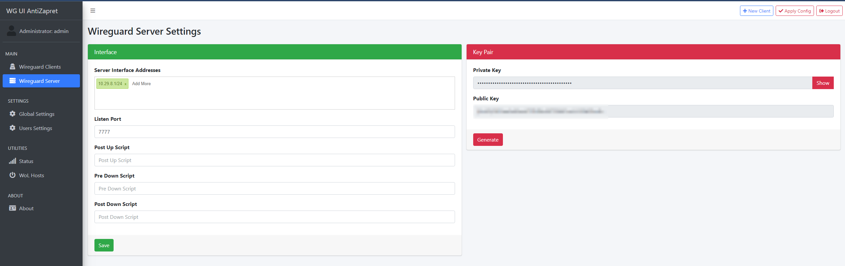The image size is (845, 266).
Task: Click the Public Key field
Action: point(653,111)
